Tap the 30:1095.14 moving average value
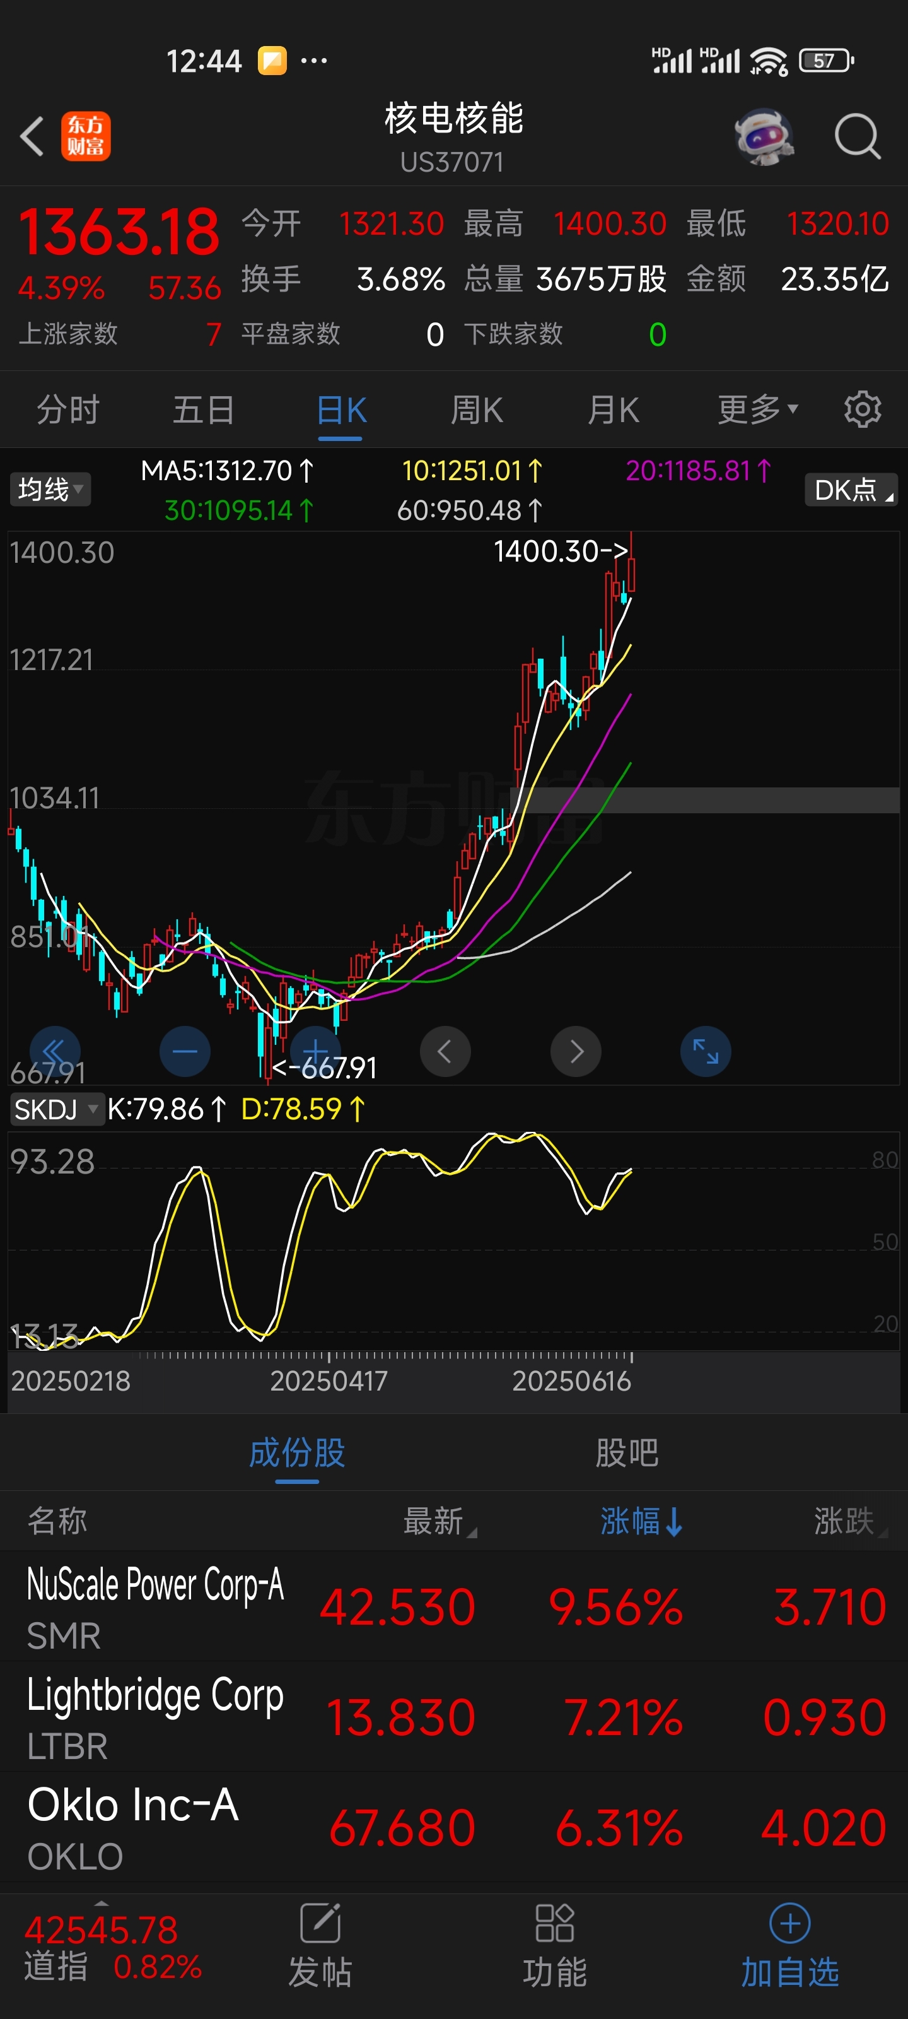Image resolution: width=908 pixels, height=2019 pixels. coord(240,510)
